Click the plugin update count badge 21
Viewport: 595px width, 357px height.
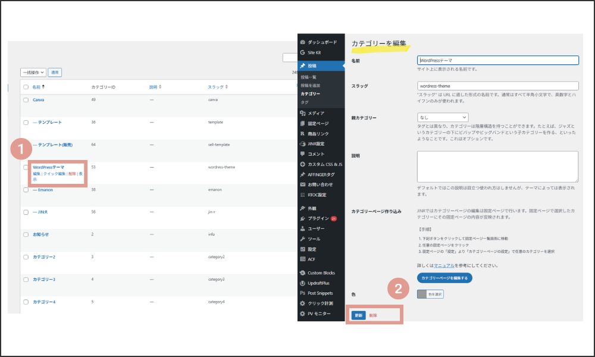[x=334, y=218]
